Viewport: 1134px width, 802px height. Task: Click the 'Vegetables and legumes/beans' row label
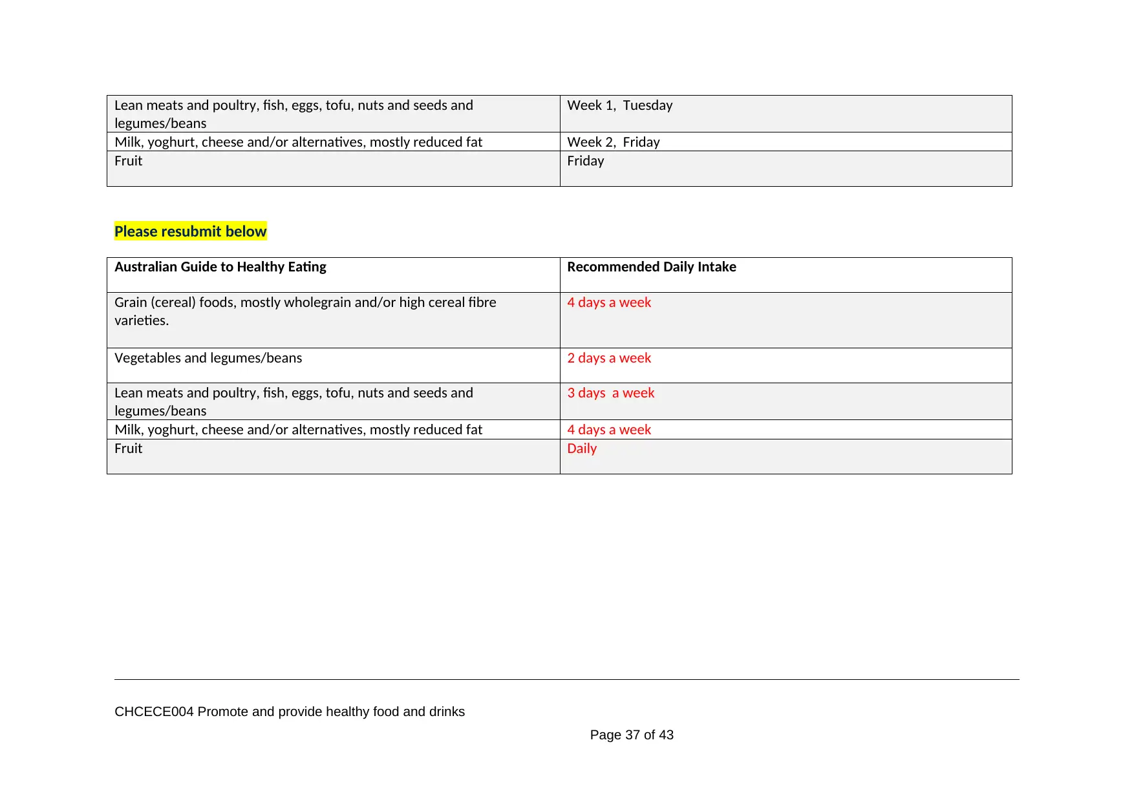[x=208, y=358]
